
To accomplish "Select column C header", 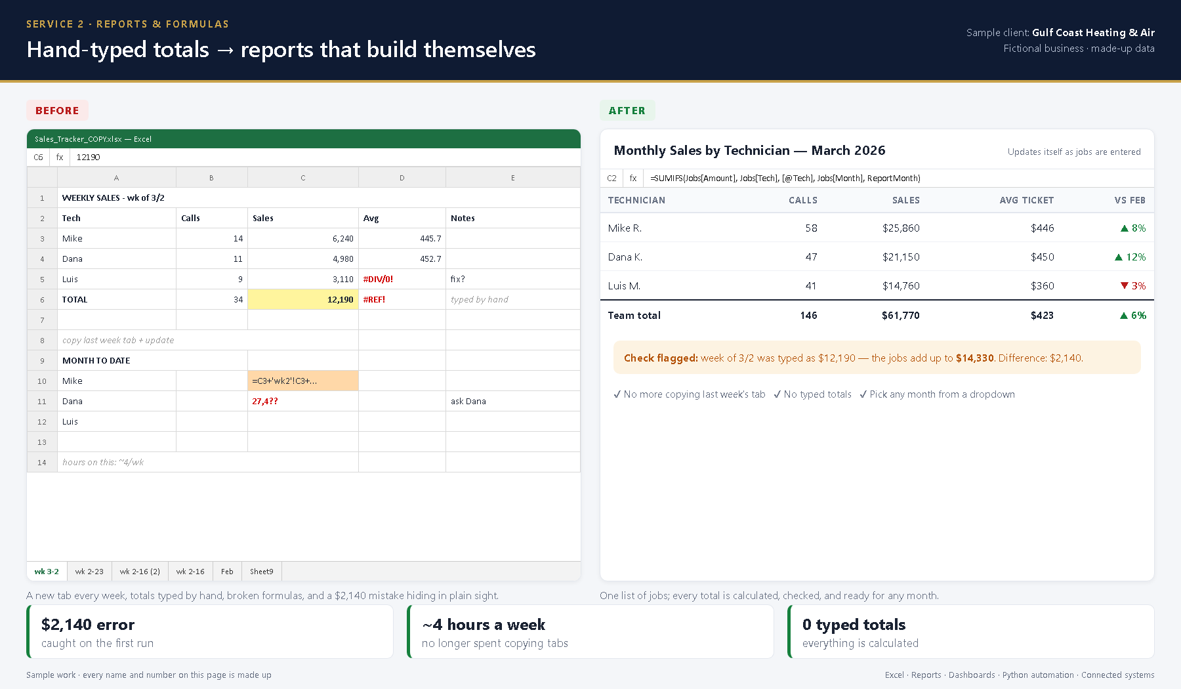I will (x=303, y=178).
